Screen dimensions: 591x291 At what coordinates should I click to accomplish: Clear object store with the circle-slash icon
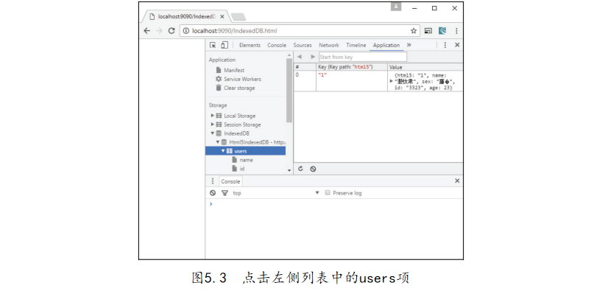pyautogui.click(x=313, y=169)
